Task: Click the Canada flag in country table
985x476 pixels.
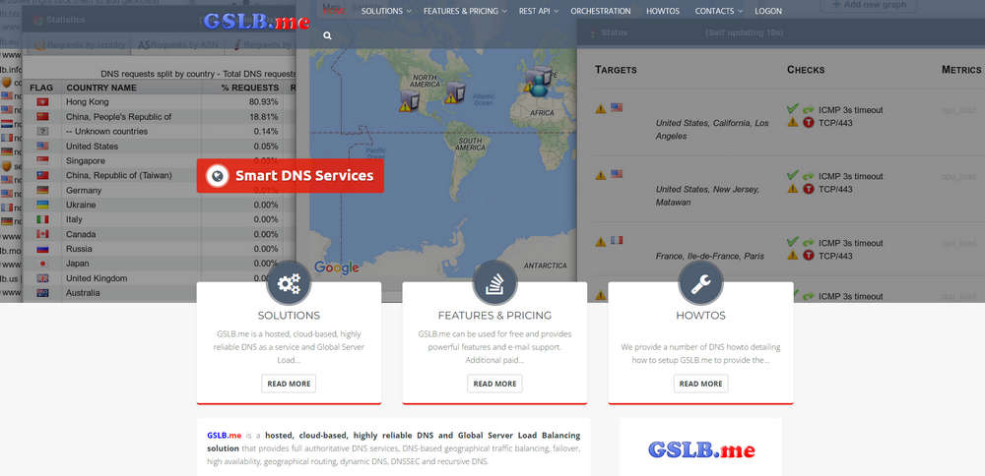Action: (x=42, y=234)
